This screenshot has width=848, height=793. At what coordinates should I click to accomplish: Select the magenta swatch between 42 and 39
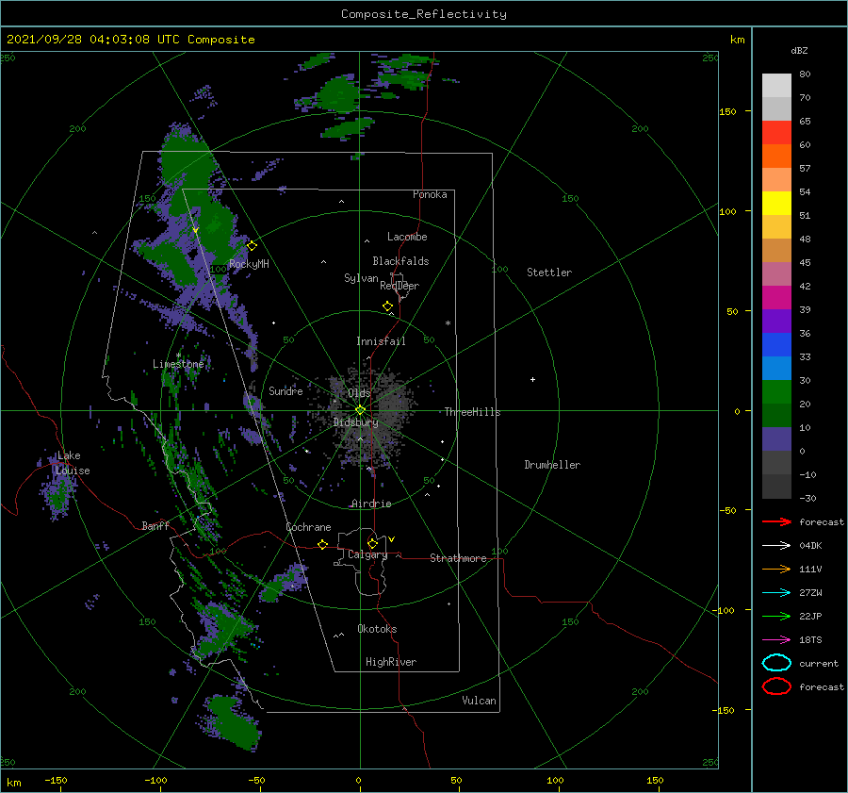click(776, 297)
